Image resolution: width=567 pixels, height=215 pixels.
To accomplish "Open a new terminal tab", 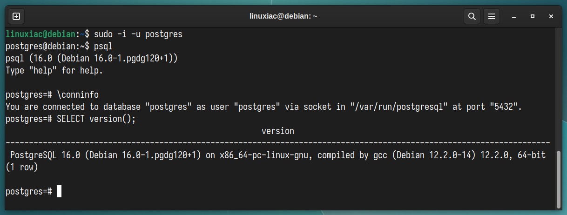I will (x=16, y=16).
